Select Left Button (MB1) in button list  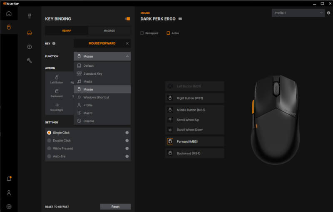coord(194,86)
